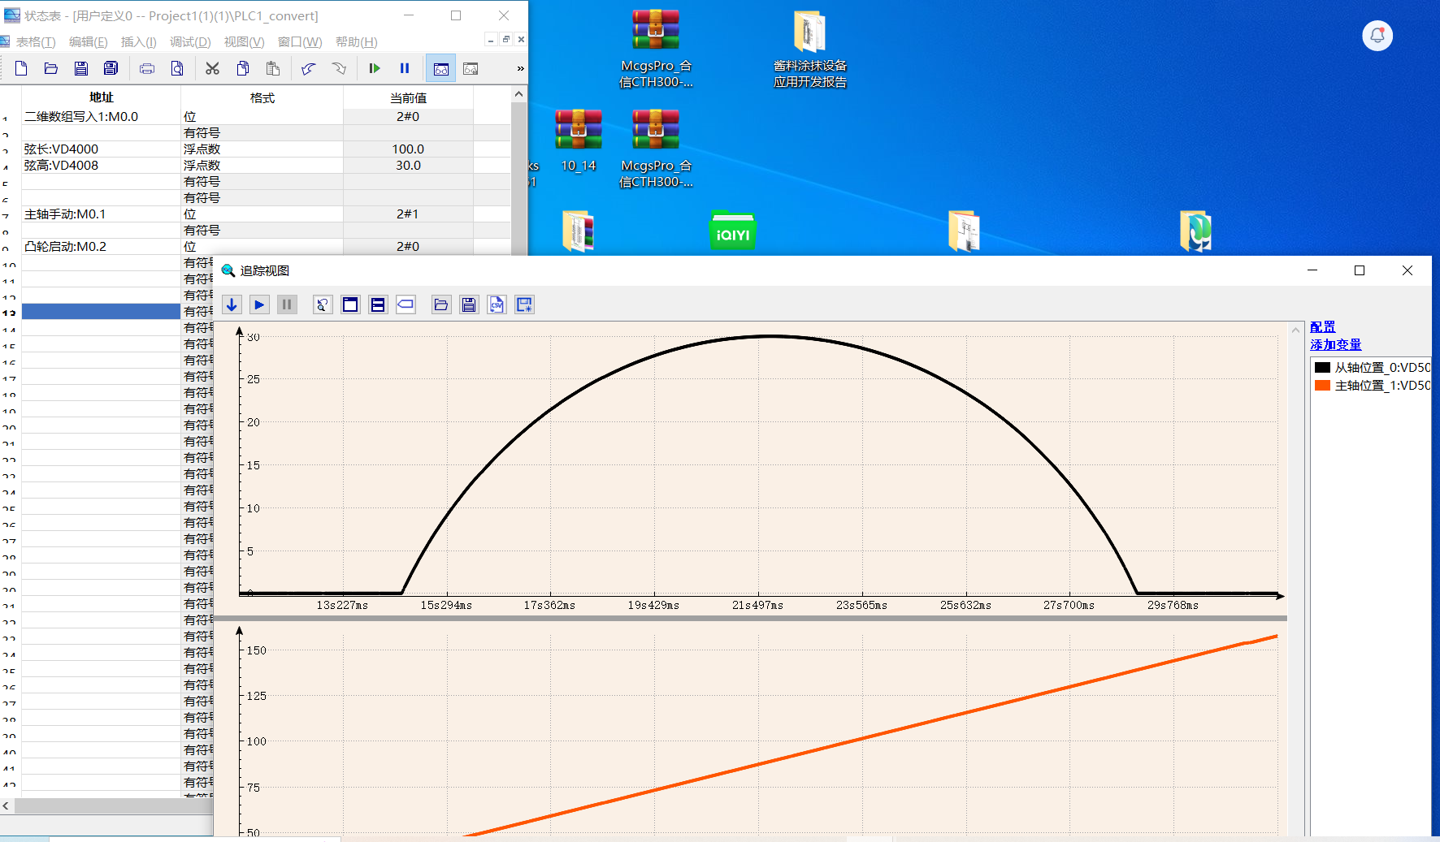1440x842 pixels.
Task: Select single-pane chart layout icon
Action: pyautogui.click(x=350, y=304)
